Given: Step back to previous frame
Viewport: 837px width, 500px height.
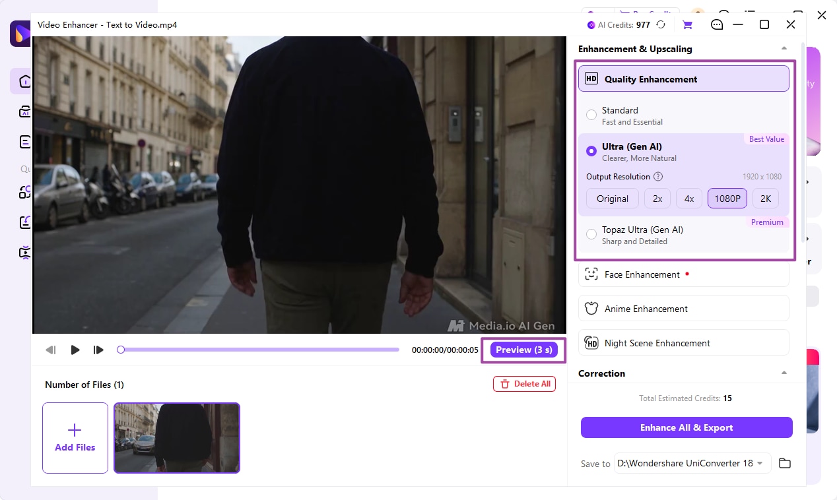Looking at the screenshot, I should point(51,350).
